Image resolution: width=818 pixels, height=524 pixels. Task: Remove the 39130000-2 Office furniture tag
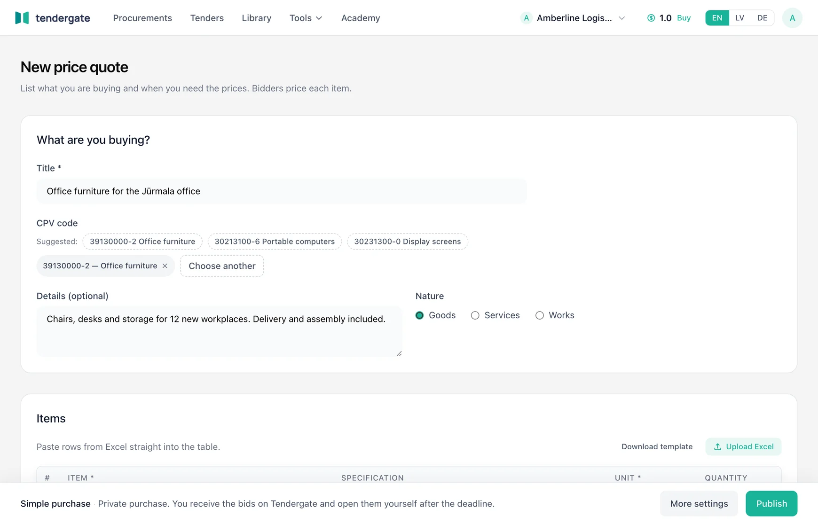coord(165,266)
